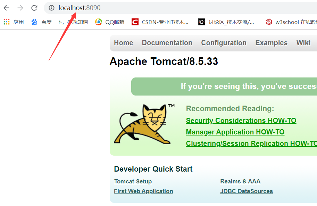
Task: Open the Configuration nav item
Action: 224,43
